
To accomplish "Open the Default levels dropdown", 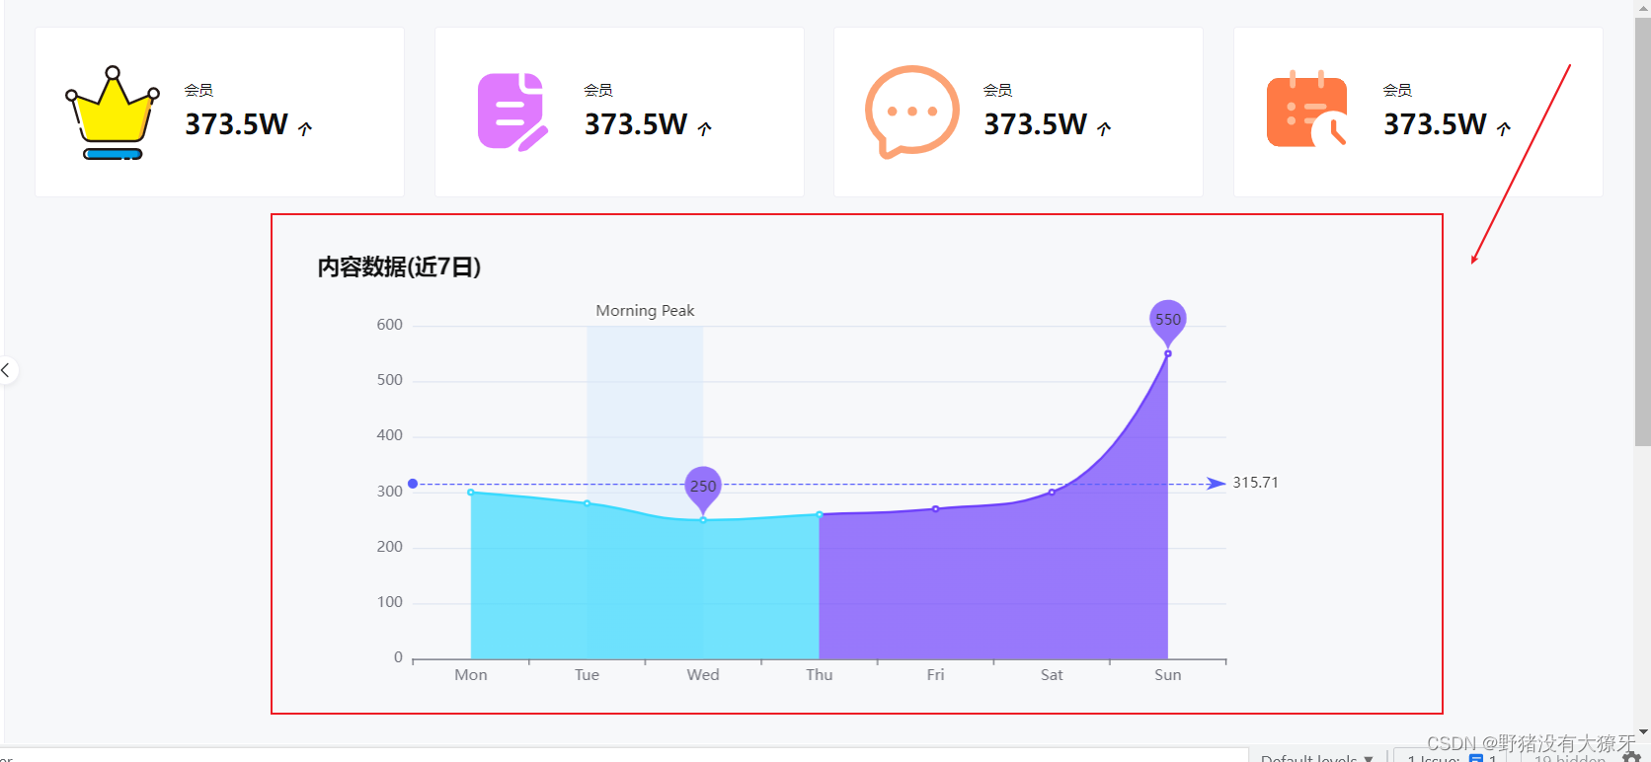I will coord(1317,756).
